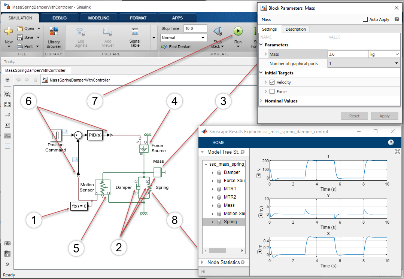Viewport: 404px width, 279px height.
Task: Switch to the FORMAT ribbon tab
Action: point(138,18)
